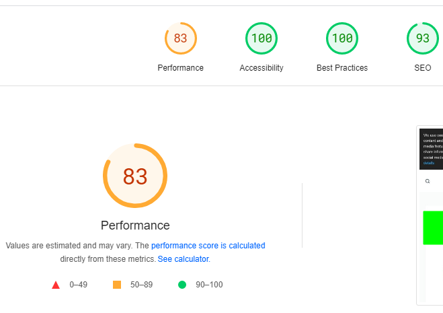Click the bright green block in thumbnail
443x313 pixels.
[x=433, y=228]
